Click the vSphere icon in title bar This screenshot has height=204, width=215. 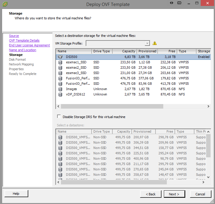(4, 4)
